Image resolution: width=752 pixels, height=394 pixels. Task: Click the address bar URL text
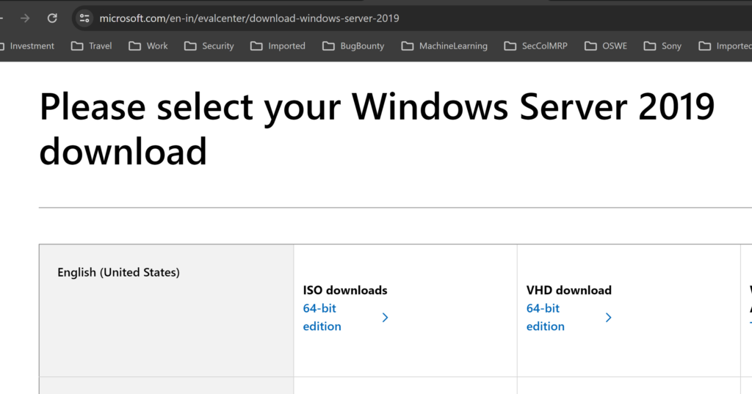[x=249, y=18]
